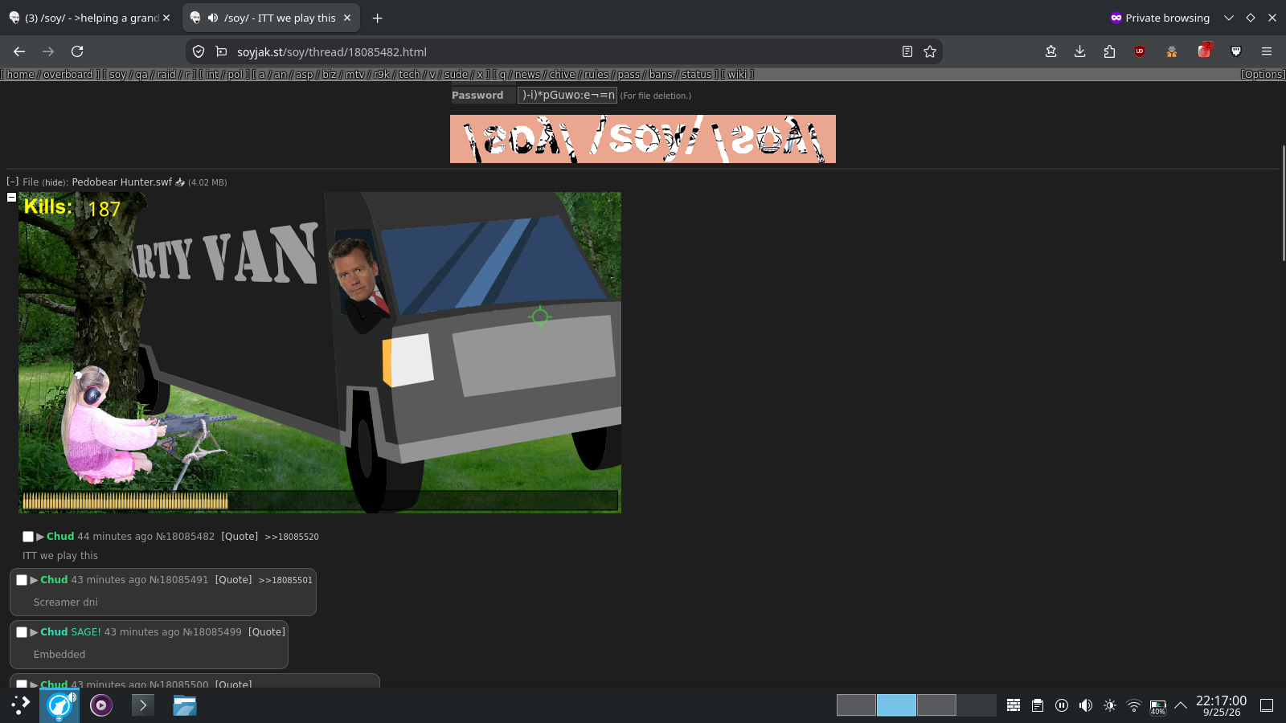Tick the checkbox for post №18085491
The image size is (1286, 723).
pyautogui.click(x=22, y=580)
